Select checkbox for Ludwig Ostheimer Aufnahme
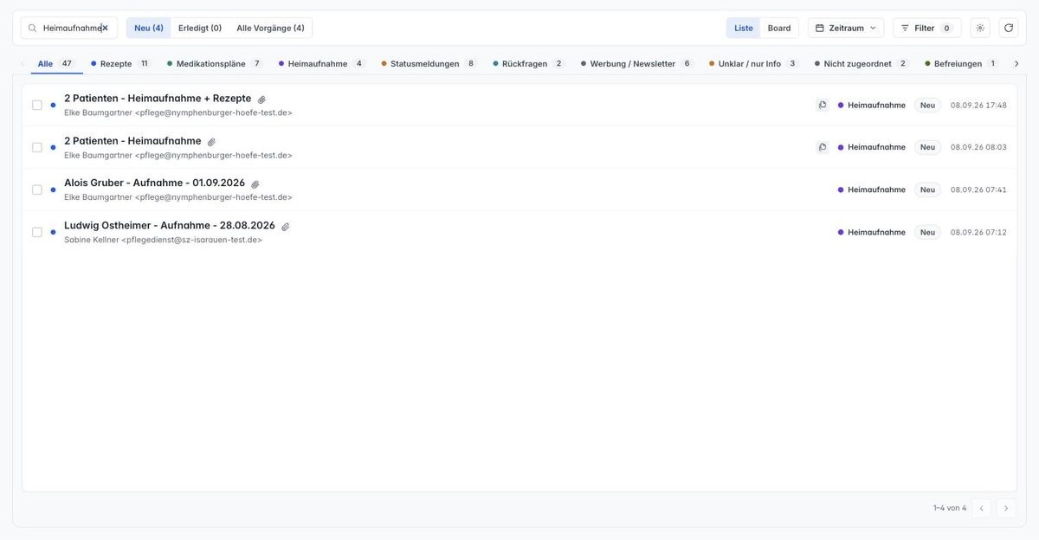The height and width of the screenshot is (540, 1039). pyautogui.click(x=37, y=232)
